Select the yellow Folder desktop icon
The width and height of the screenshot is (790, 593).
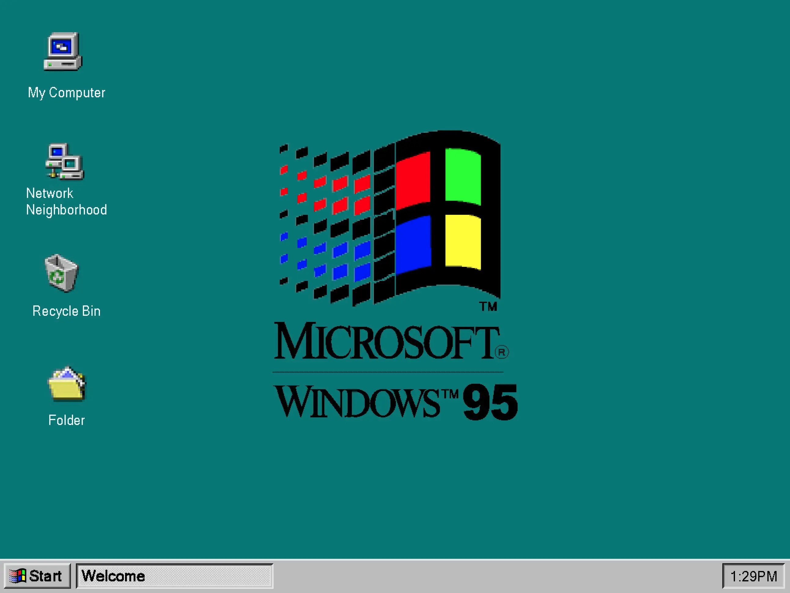click(67, 383)
